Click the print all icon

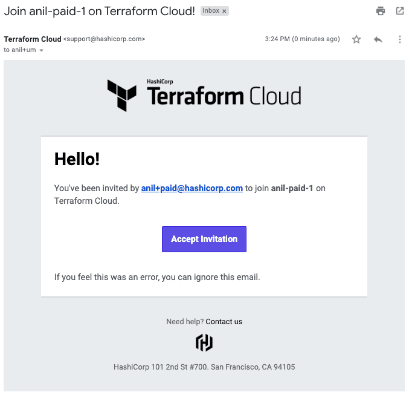380,11
